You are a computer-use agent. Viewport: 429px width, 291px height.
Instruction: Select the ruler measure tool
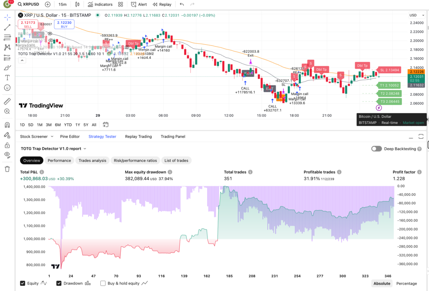point(7,101)
